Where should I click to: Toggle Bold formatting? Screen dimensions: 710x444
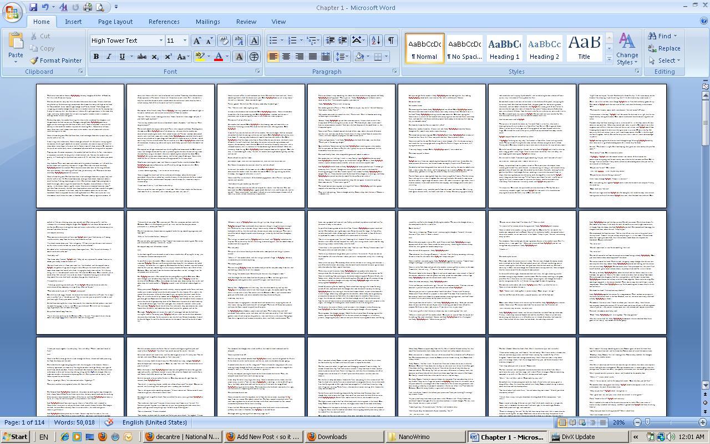click(x=96, y=57)
